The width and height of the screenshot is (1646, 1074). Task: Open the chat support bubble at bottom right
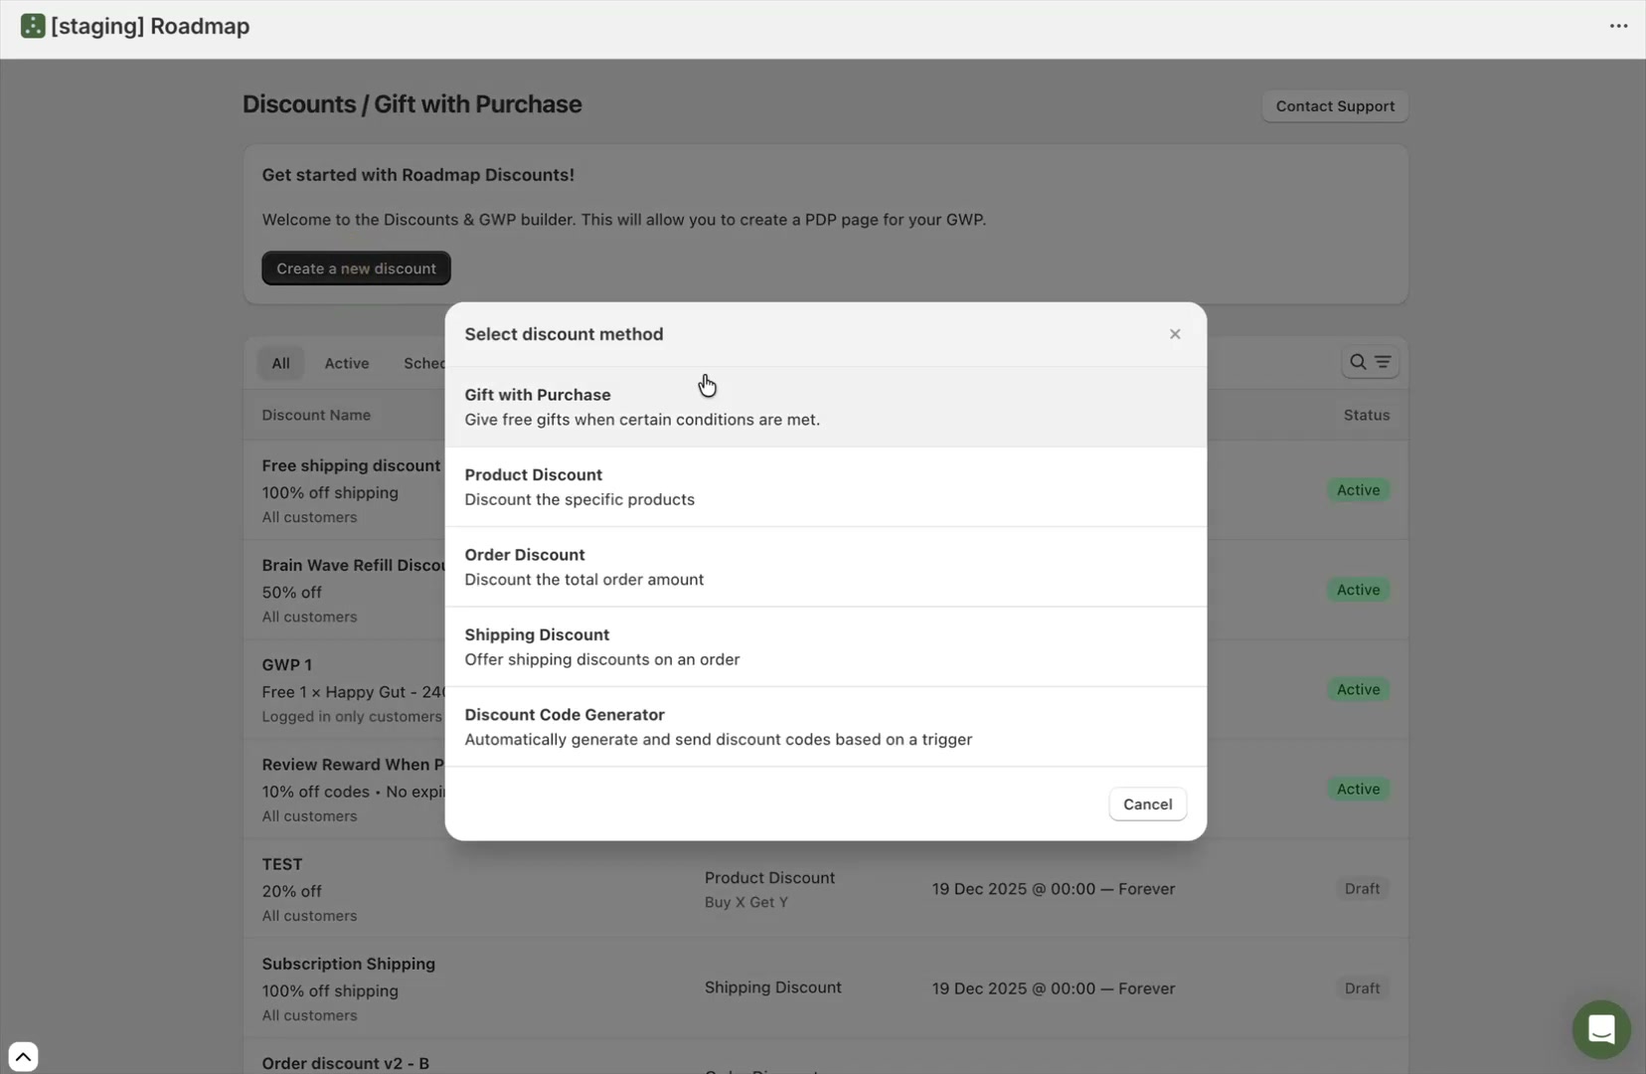1601,1029
